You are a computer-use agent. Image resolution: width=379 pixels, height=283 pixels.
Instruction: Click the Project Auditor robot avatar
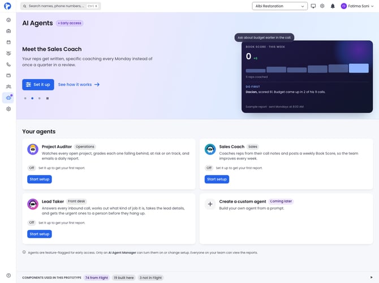coord(33,149)
